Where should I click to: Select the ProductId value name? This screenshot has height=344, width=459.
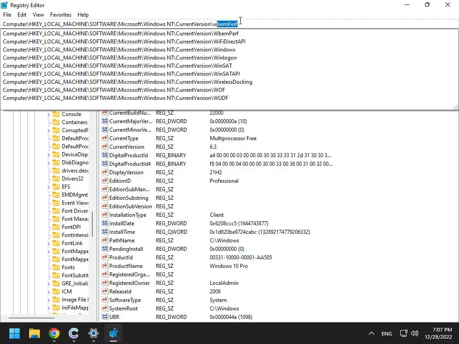(121, 258)
